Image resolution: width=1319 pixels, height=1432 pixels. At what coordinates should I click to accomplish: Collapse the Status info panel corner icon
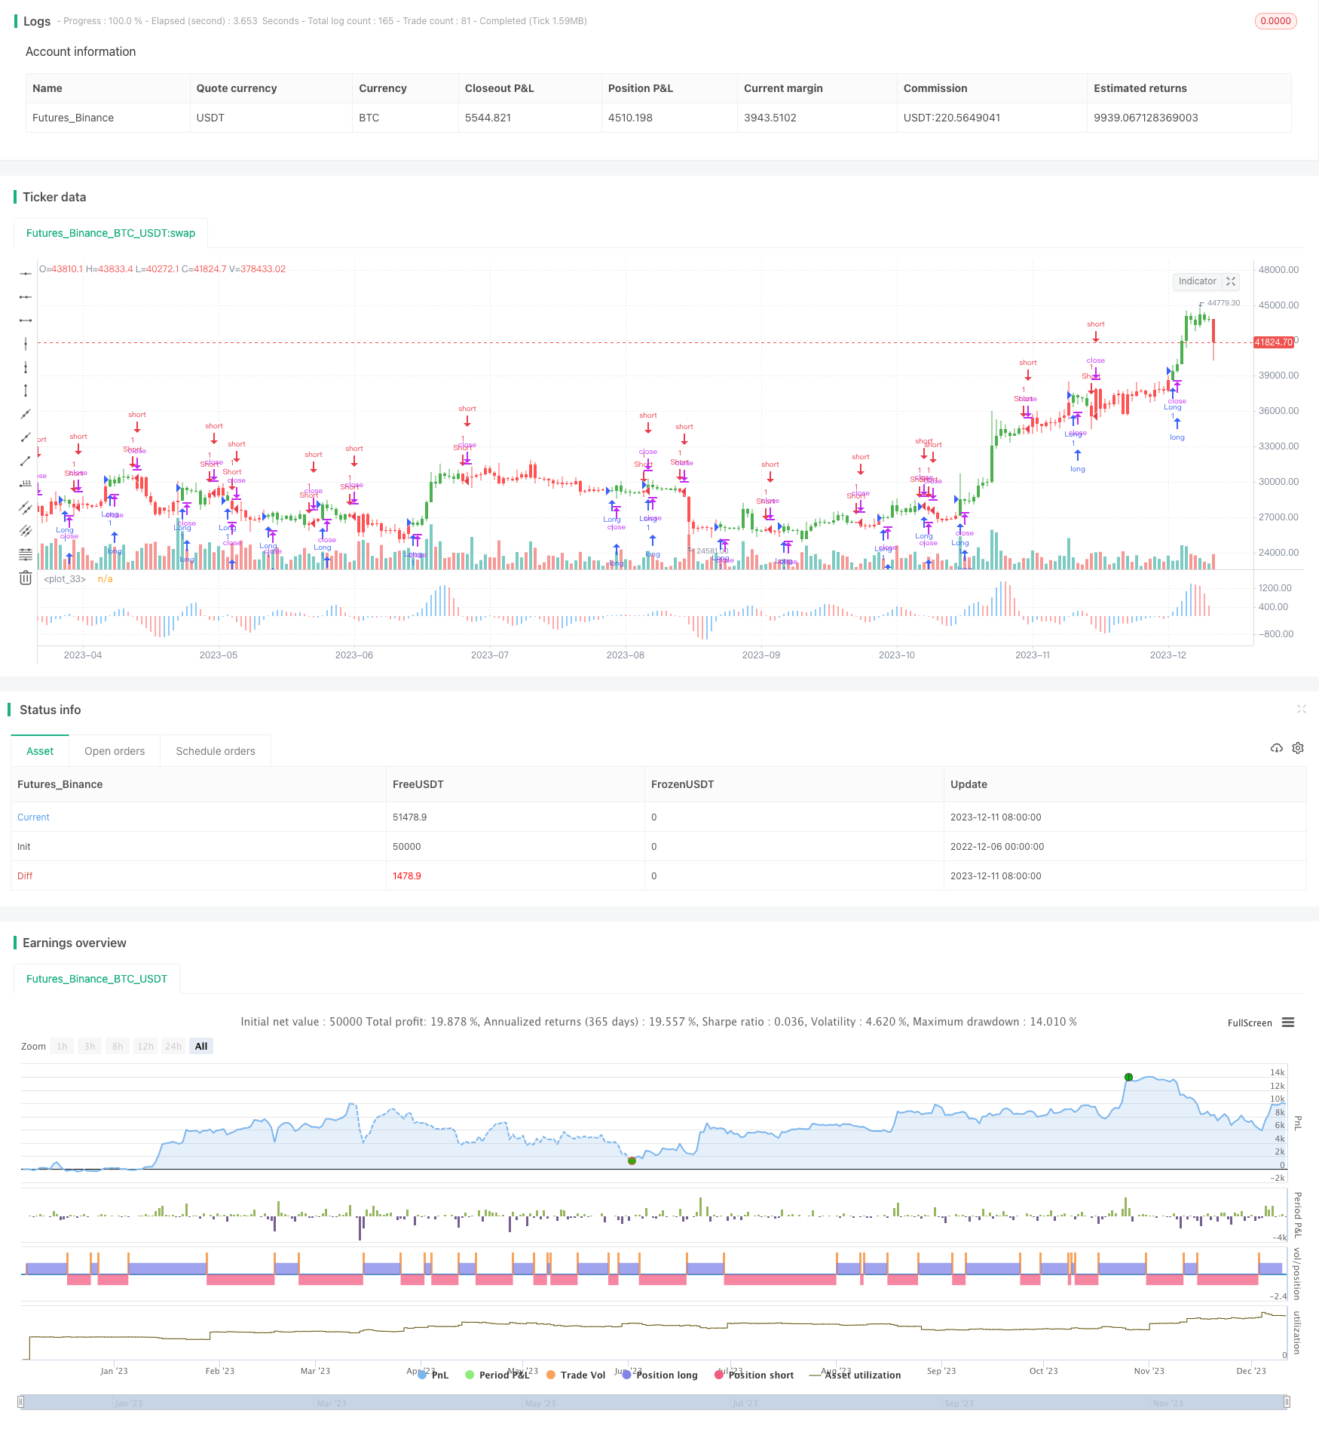1301,709
